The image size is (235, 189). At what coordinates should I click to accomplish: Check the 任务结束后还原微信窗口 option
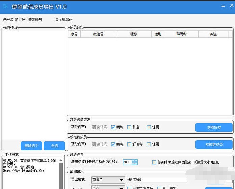154,162
